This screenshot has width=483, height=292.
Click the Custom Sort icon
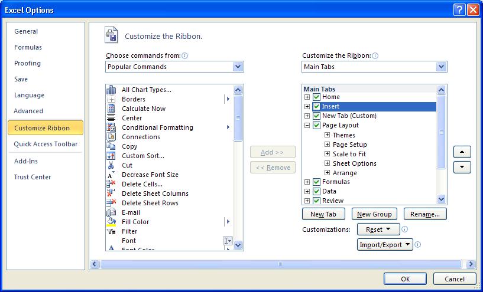pyautogui.click(x=111, y=156)
